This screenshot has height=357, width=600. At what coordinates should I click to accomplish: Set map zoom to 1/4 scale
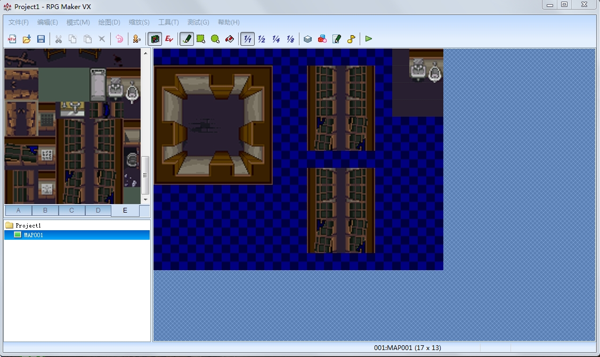tap(276, 39)
